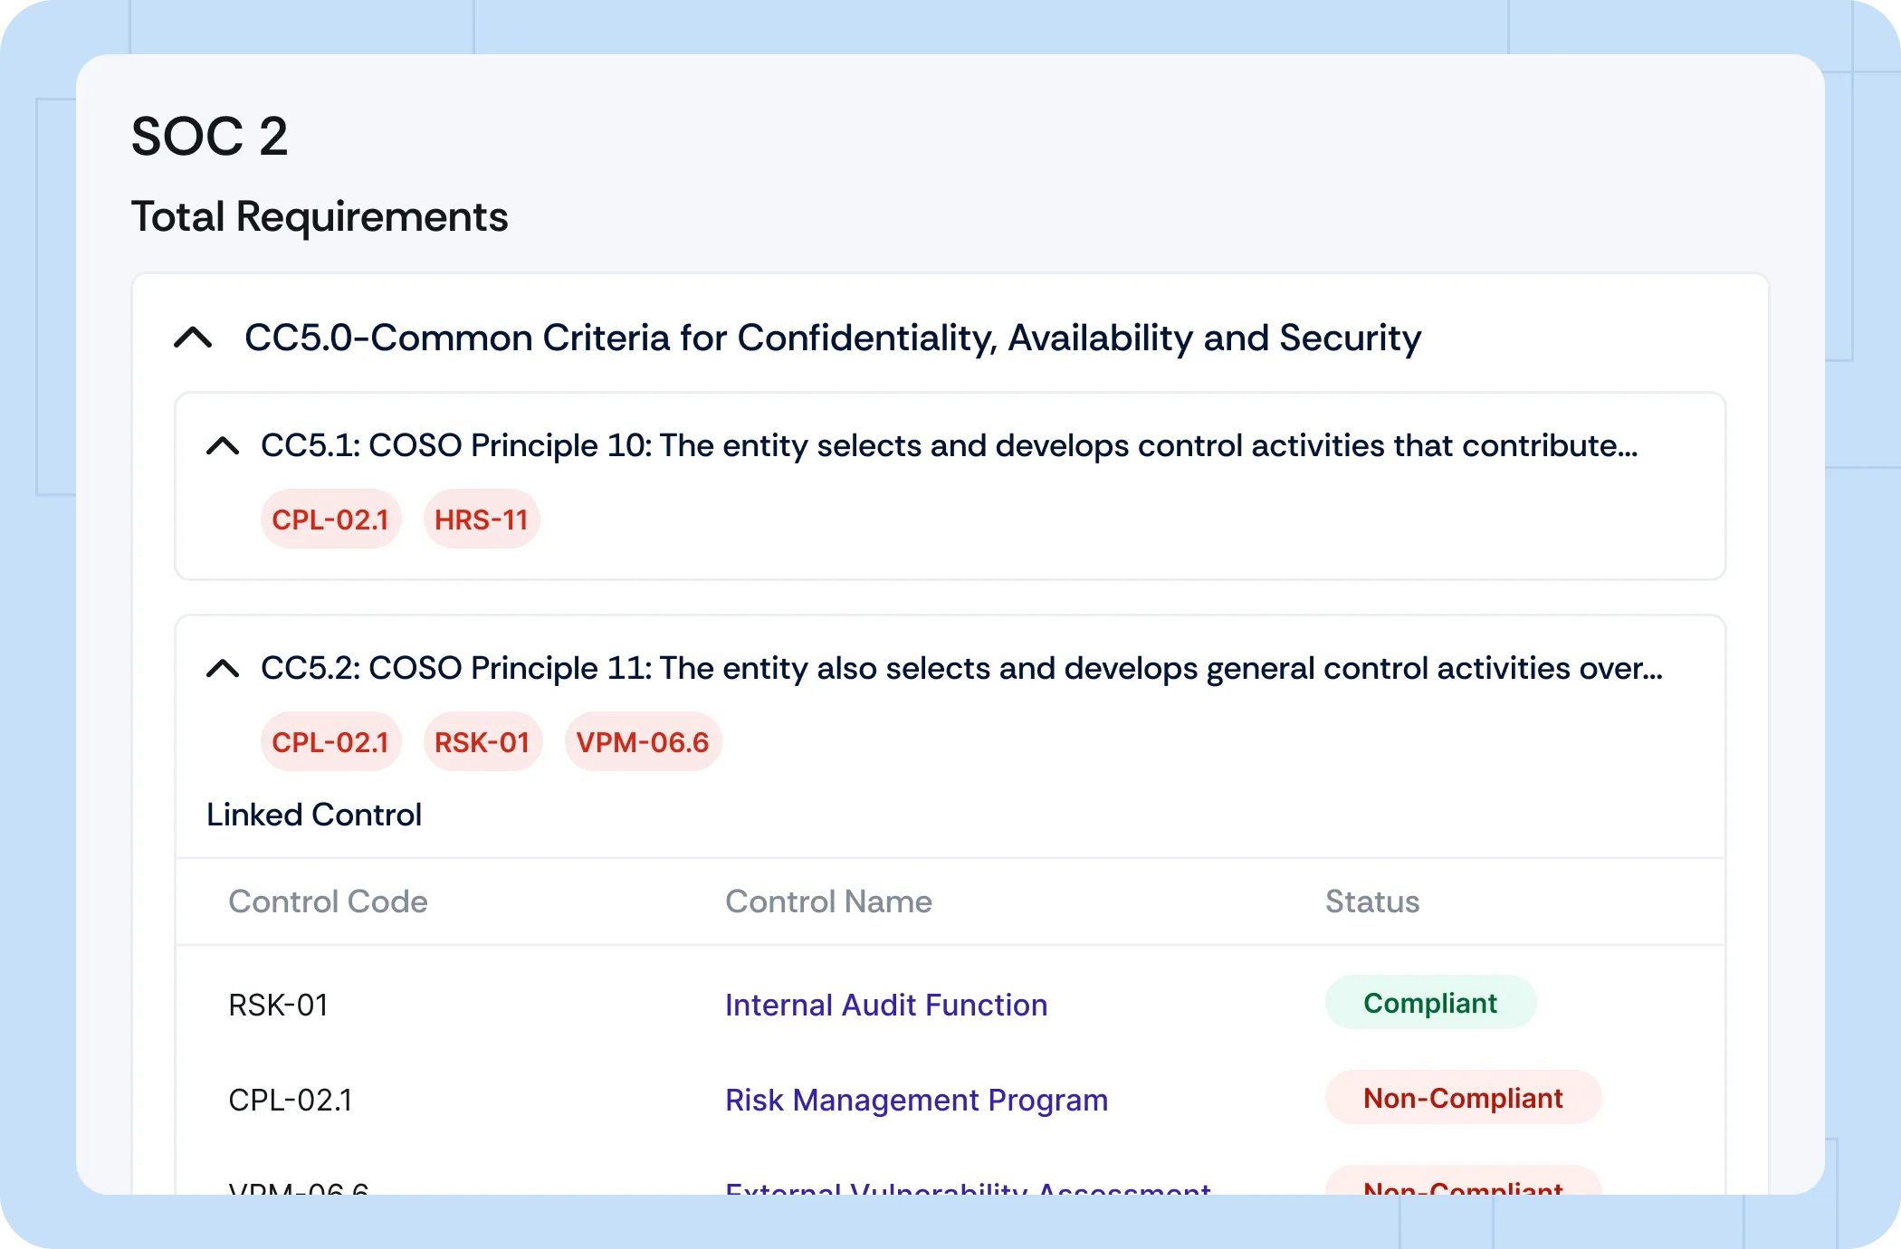Screen dimensions: 1901x1249
Task: Click the VPM-06.6 tag
Action: pos(643,742)
